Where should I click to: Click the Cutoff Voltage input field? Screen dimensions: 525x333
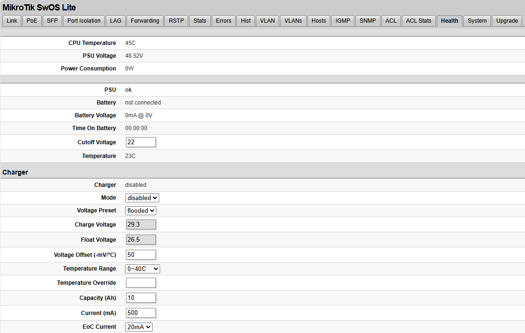pyautogui.click(x=141, y=142)
